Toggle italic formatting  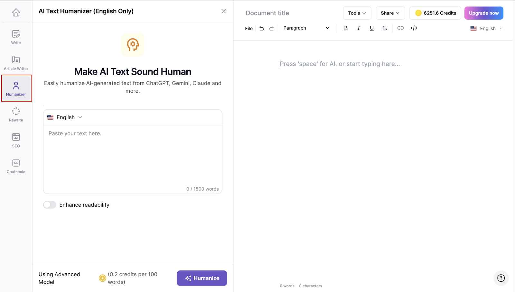tap(359, 28)
